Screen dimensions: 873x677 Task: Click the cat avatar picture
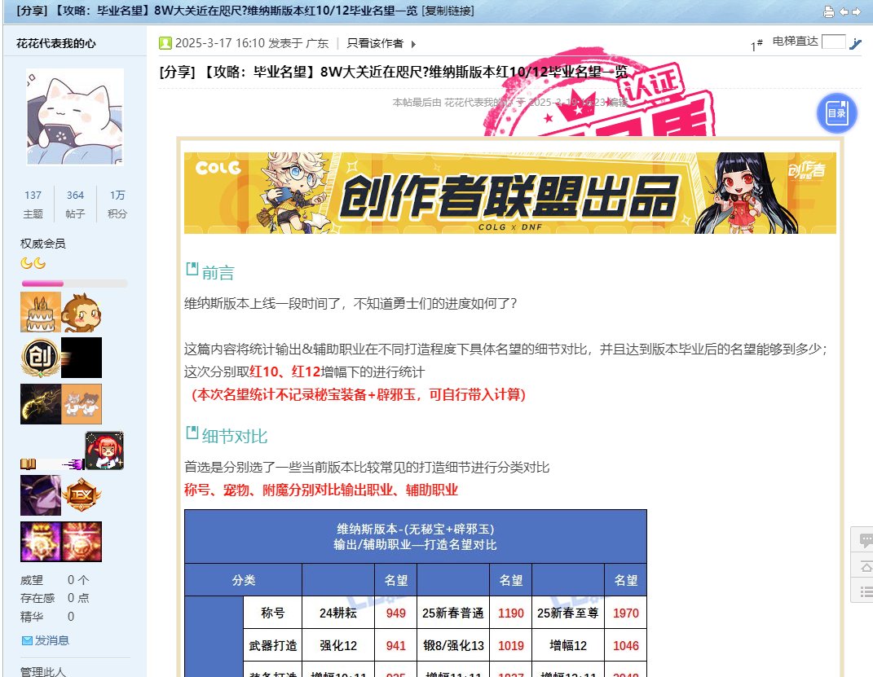click(75, 116)
